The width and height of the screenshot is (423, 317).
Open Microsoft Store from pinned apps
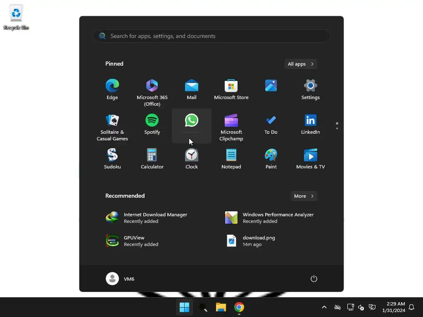point(231,90)
